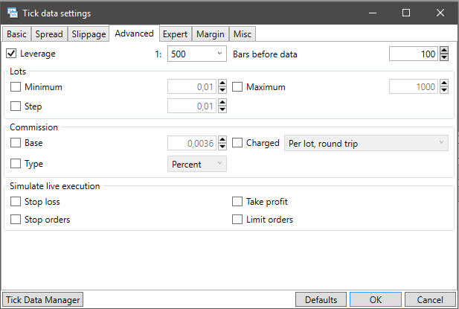
Task: Check Stop orders live execution
Action: tap(16, 220)
